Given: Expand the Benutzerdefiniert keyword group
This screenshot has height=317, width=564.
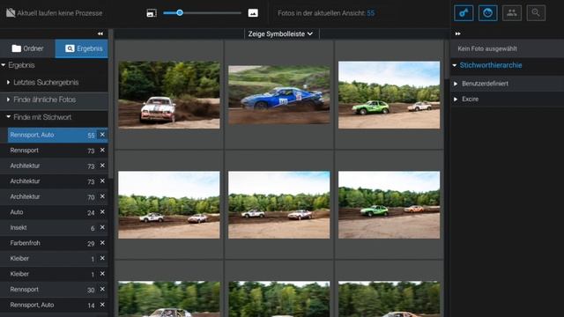Looking at the screenshot, I should 456,84.
